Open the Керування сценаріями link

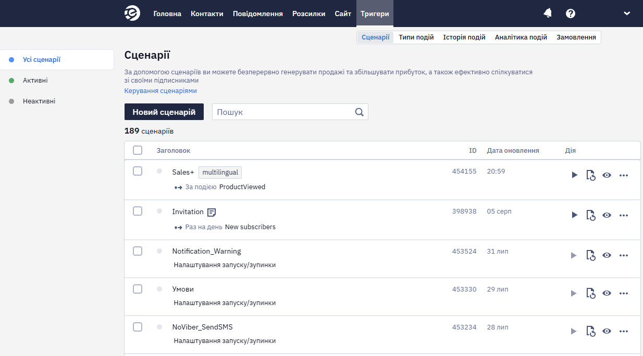[160, 90]
